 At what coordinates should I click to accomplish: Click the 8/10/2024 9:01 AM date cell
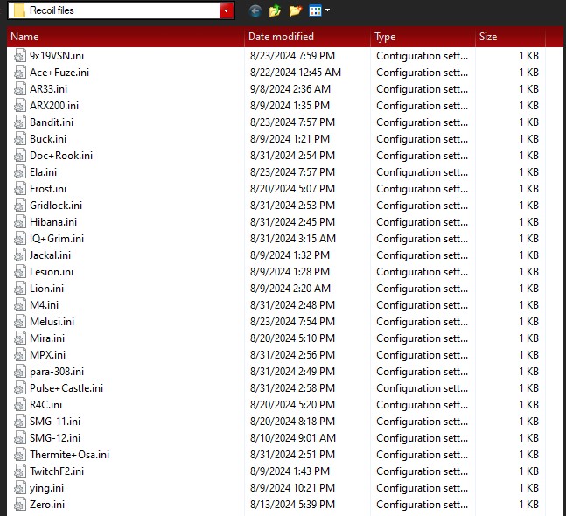[x=293, y=437]
